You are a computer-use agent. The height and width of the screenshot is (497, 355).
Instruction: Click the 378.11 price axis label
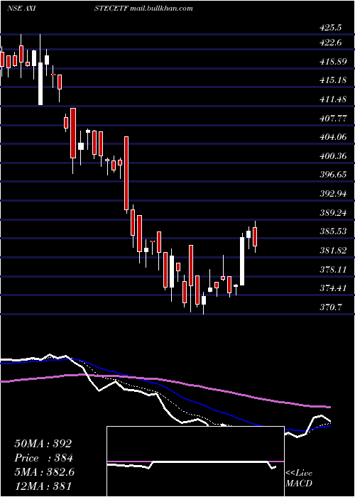click(x=333, y=270)
